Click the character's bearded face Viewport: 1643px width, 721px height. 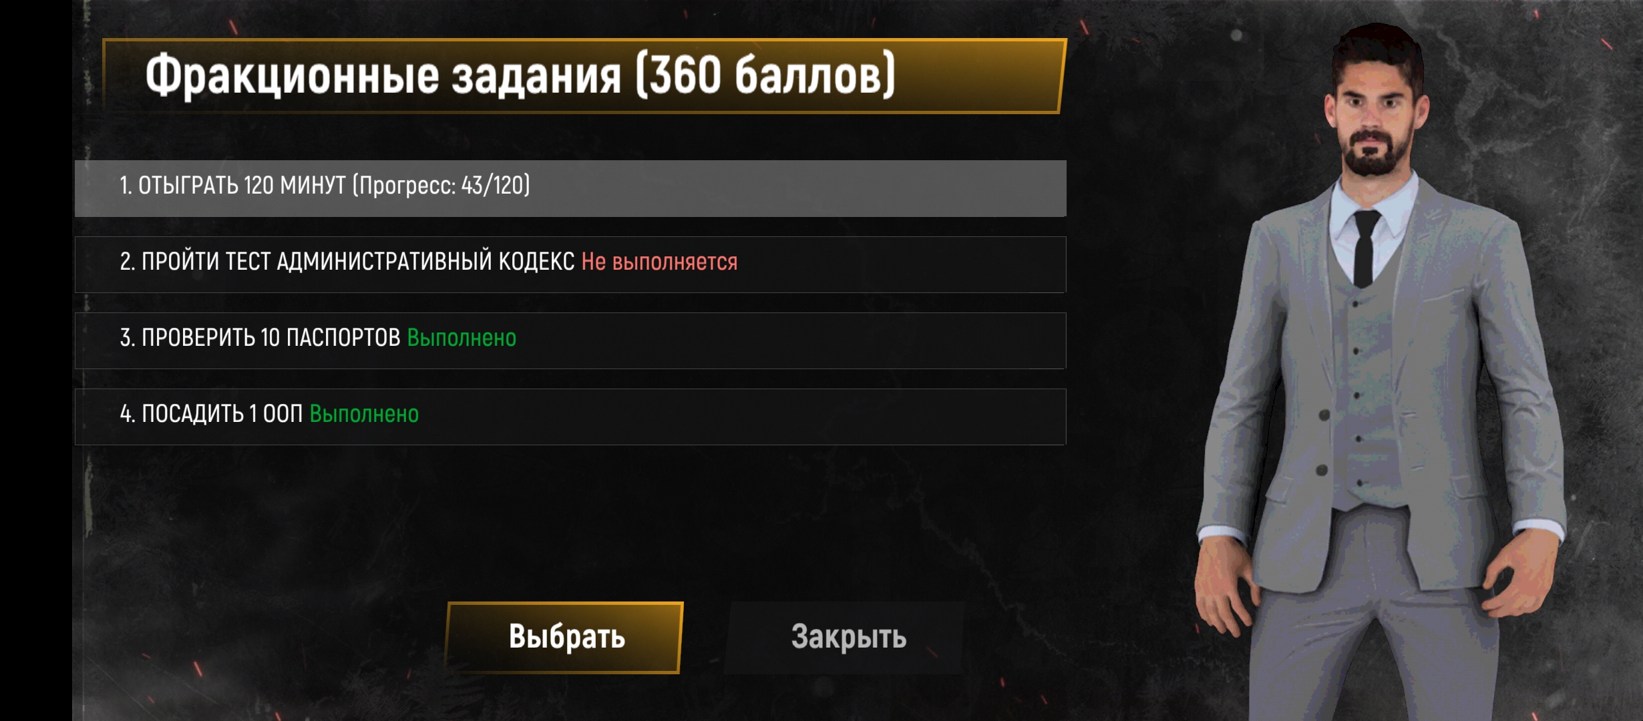(x=1377, y=127)
